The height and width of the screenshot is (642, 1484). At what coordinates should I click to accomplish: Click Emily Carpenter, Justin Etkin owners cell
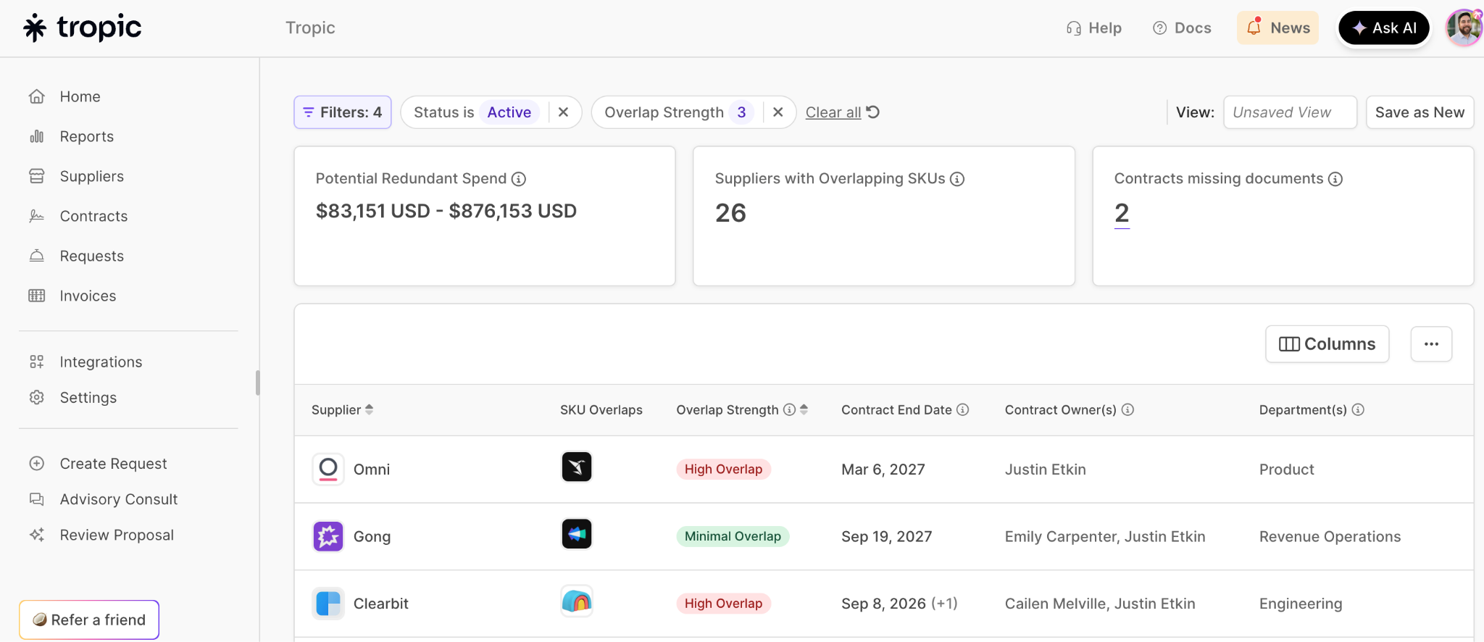click(x=1105, y=537)
